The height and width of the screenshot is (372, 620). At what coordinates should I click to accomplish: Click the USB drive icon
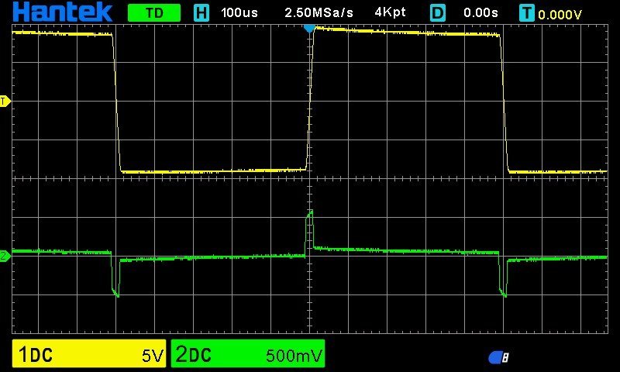pos(498,357)
